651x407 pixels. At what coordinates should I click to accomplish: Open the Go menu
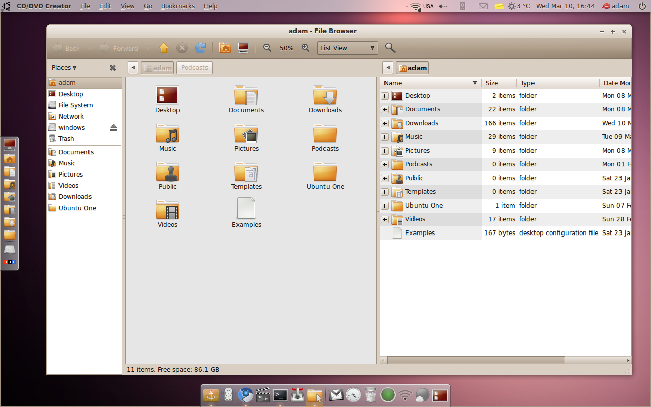point(148,6)
